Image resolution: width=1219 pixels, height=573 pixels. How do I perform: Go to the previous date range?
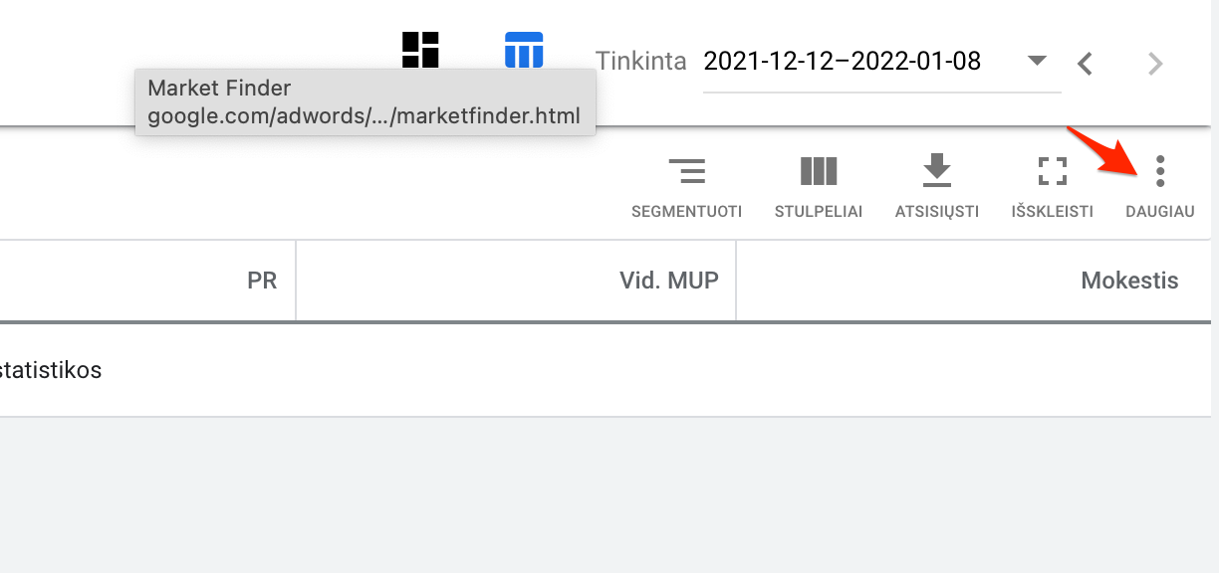[1086, 64]
